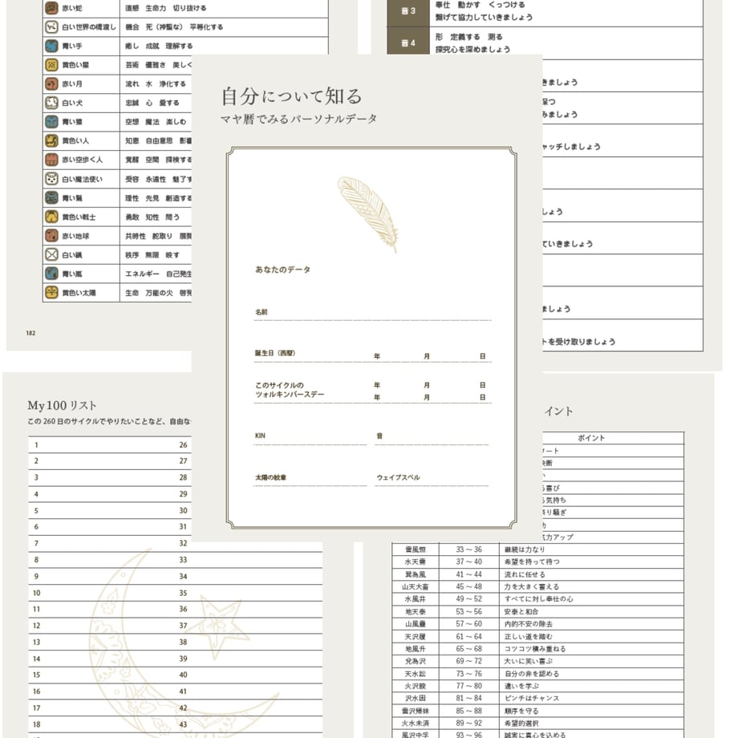Click the 山天大畜 cell
The width and height of the screenshot is (738, 738).
416,586
